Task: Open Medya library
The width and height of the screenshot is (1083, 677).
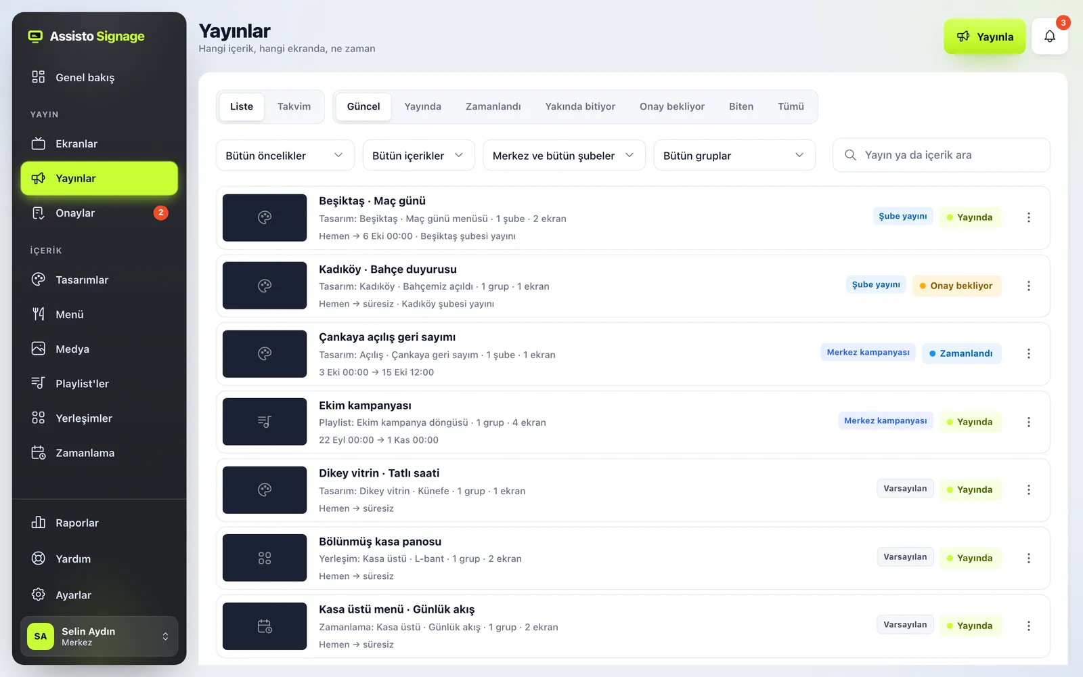Action: 99,349
